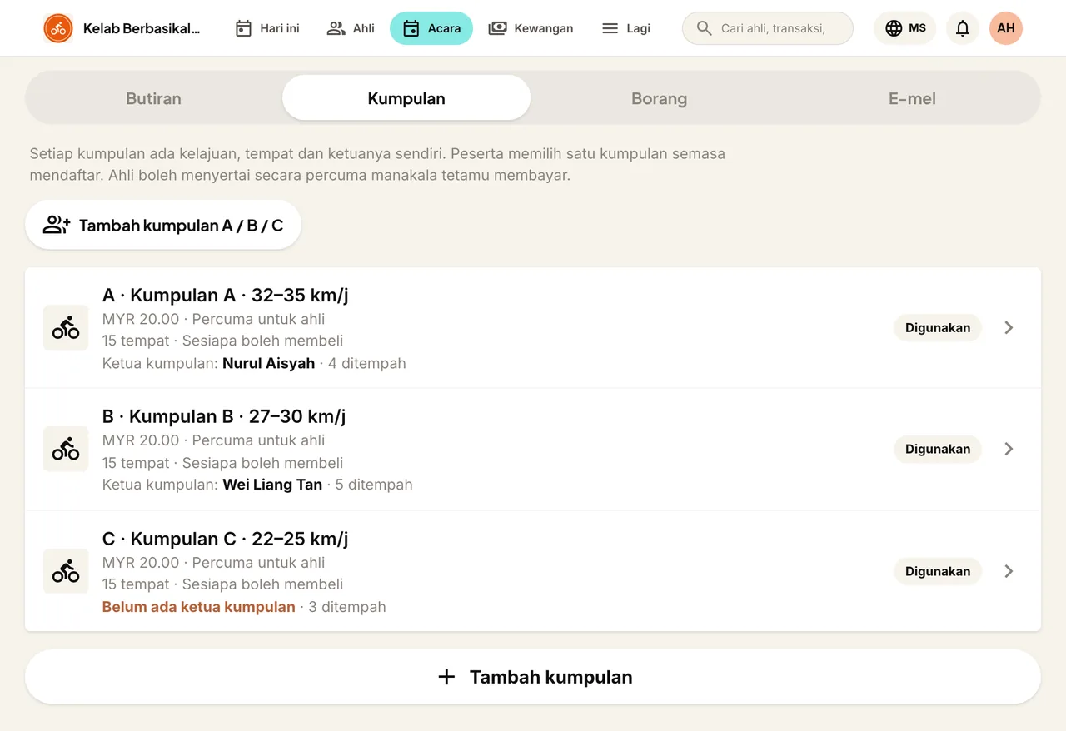Viewport: 1066px width, 731px height.
Task: Click the Belum ada ketua kumpulan warning
Action: pos(199,607)
